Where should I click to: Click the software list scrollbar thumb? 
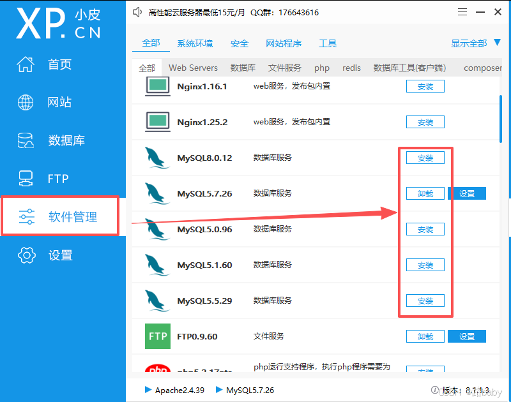501,119
